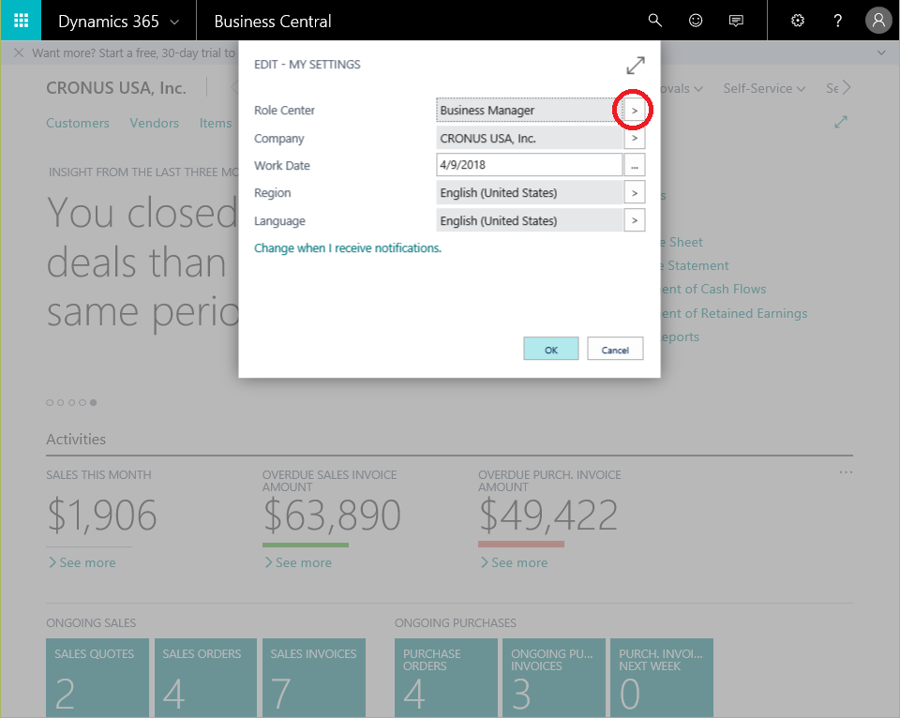Open the Items navigation link

point(216,123)
